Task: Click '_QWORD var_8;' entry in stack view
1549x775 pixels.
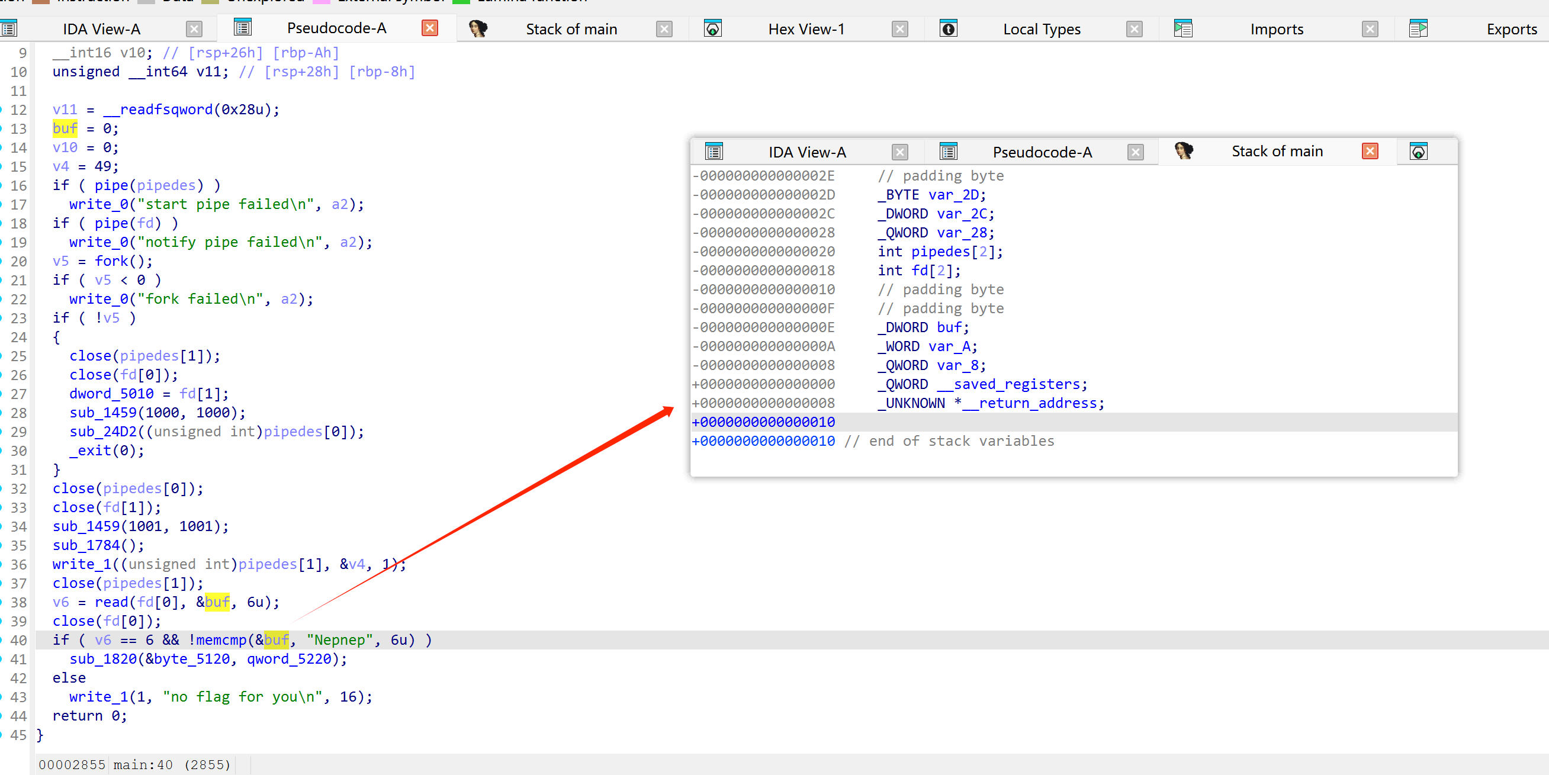Action: coord(931,365)
